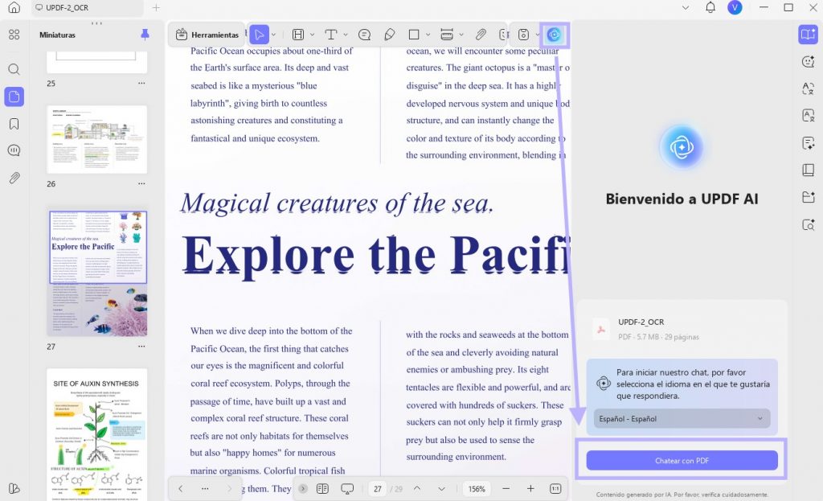This screenshot has height=501, width=823.
Task: Open the UPDF AI toolbar button
Action: click(x=554, y=35)
